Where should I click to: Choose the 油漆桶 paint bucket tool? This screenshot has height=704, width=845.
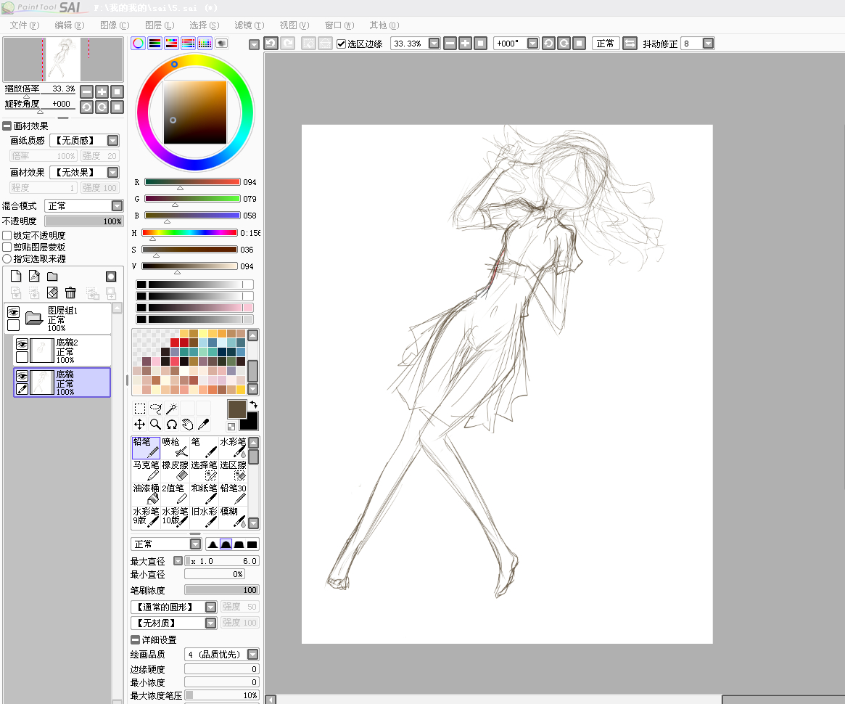pos(146,494)
